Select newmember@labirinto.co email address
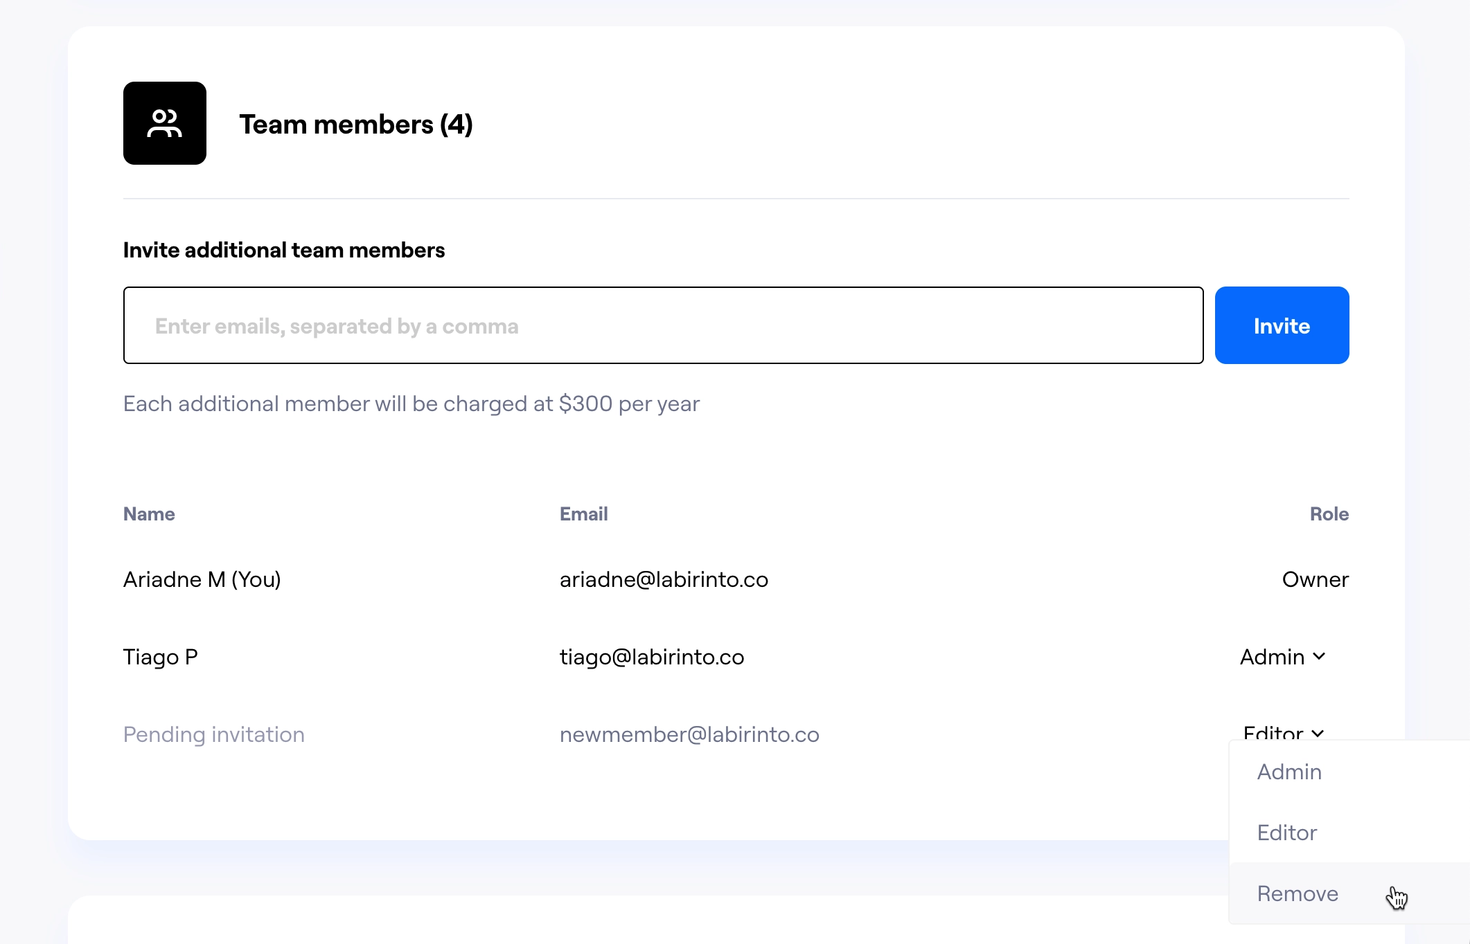 (690, 734)
